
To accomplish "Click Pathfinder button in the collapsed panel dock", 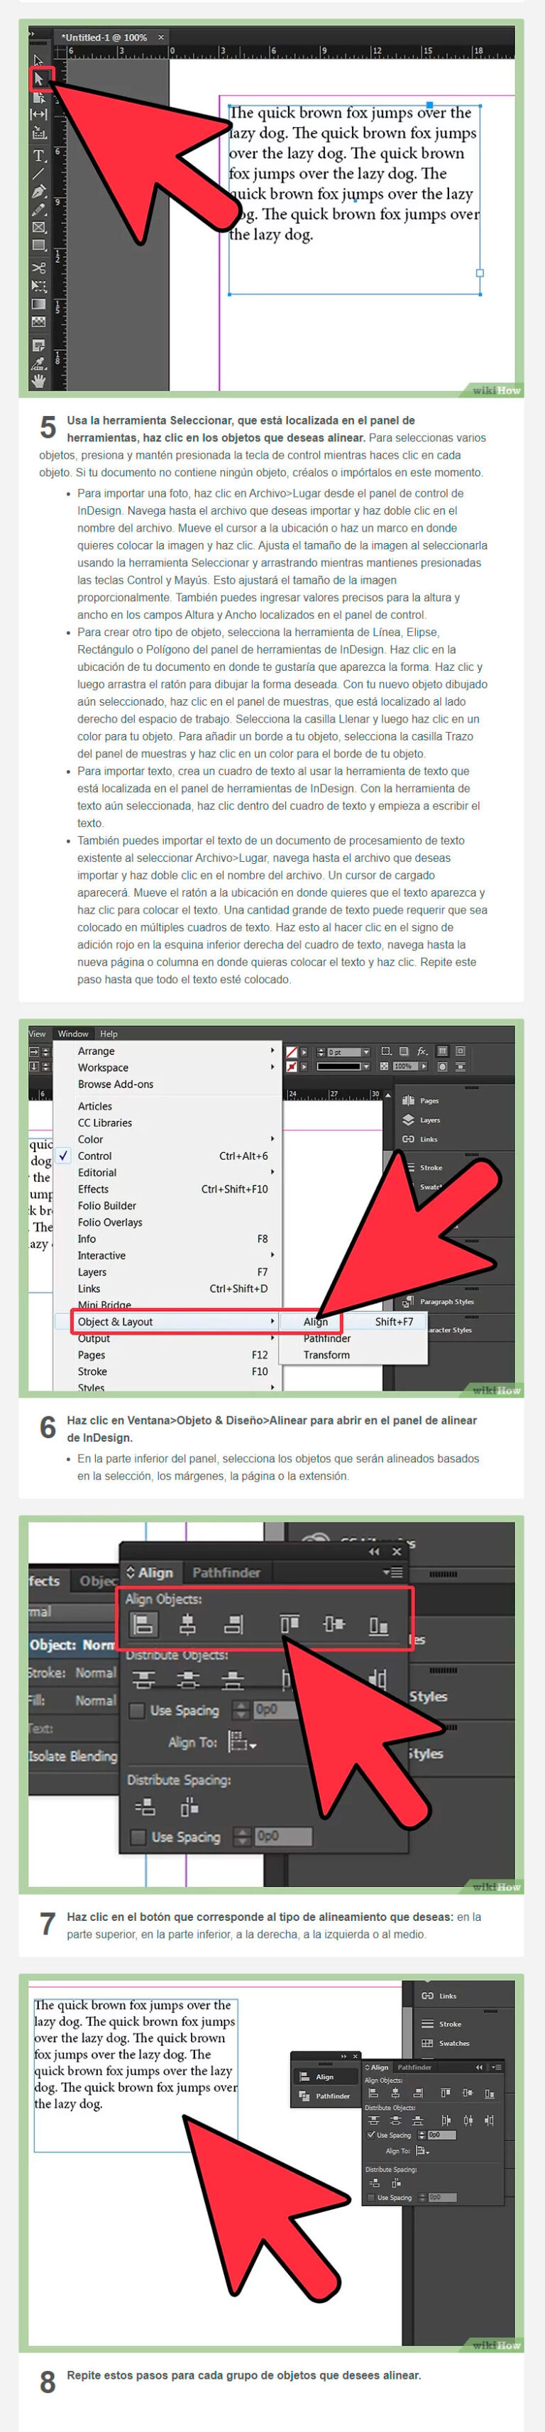I will point(324,2096).
